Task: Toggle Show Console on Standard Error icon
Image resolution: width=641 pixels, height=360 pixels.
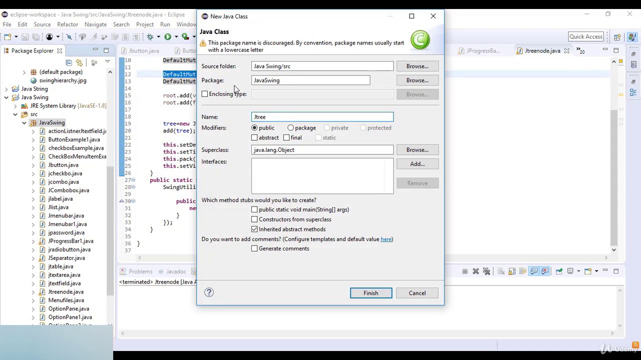Action: pos(545,271)
